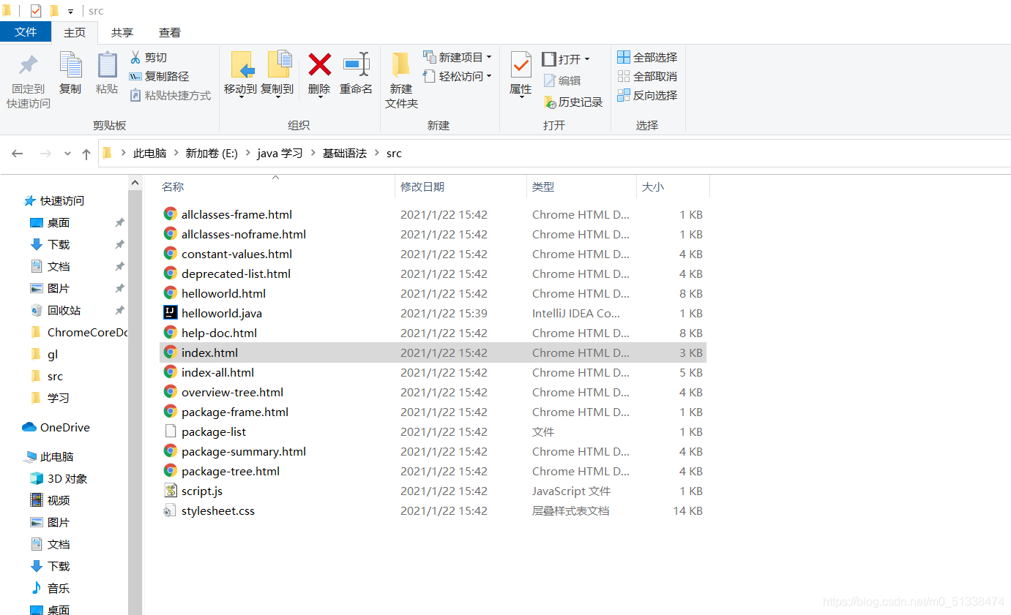Image resolution: width=1011 pixels, height=615 pixels.
Task: Click the Move to (移动到) icon
Action: (x=242, y=65)
